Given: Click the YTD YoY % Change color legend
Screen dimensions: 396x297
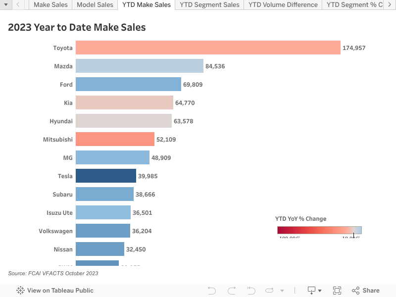Looking at the screenshot, I should (319, 230).
